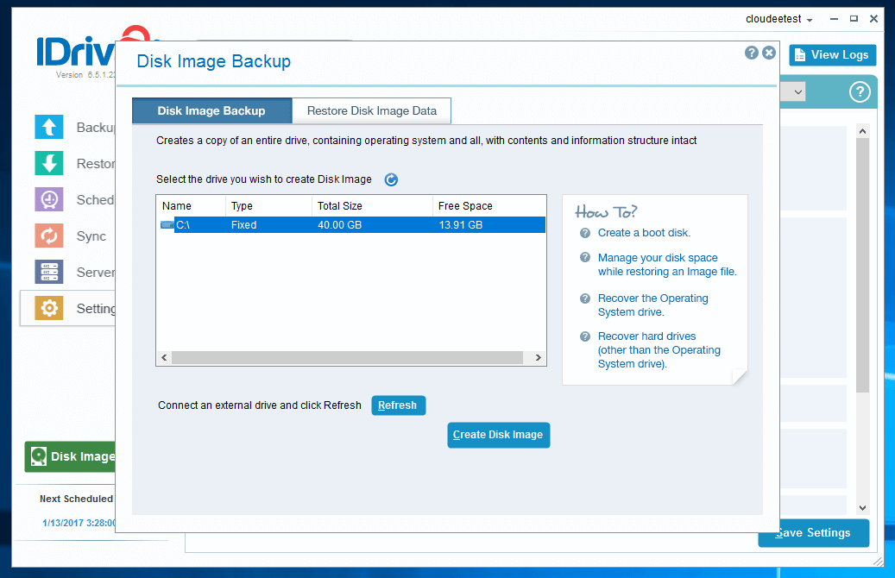Click the Create Disk Image button
The width and height of the screenshot is (895, 578).
coord(498,435)
